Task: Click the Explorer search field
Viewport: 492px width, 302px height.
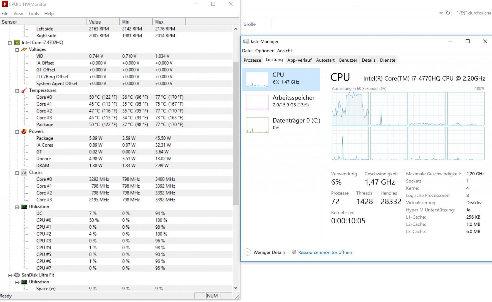Action: click(473, 13)
